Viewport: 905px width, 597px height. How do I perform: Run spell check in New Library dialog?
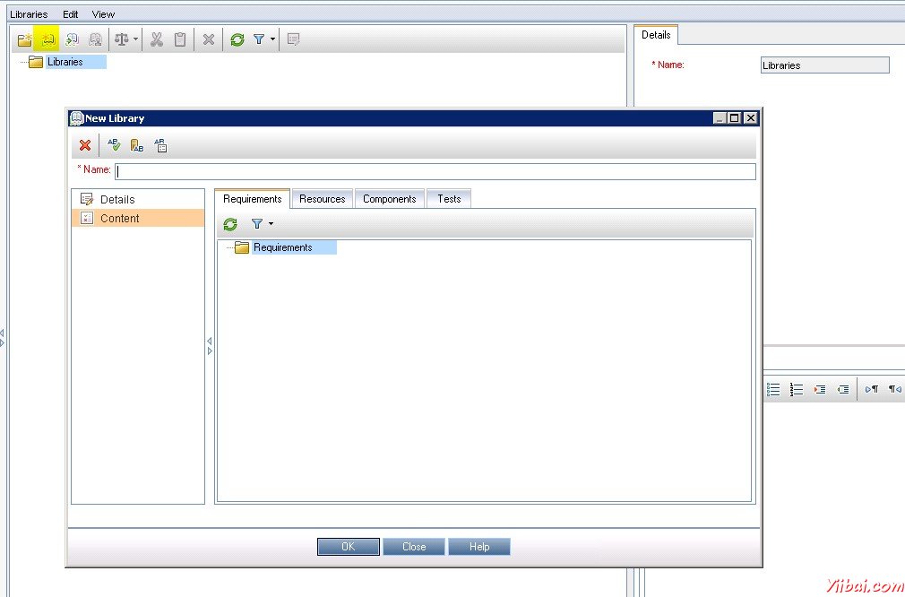[x=114, y=145]
